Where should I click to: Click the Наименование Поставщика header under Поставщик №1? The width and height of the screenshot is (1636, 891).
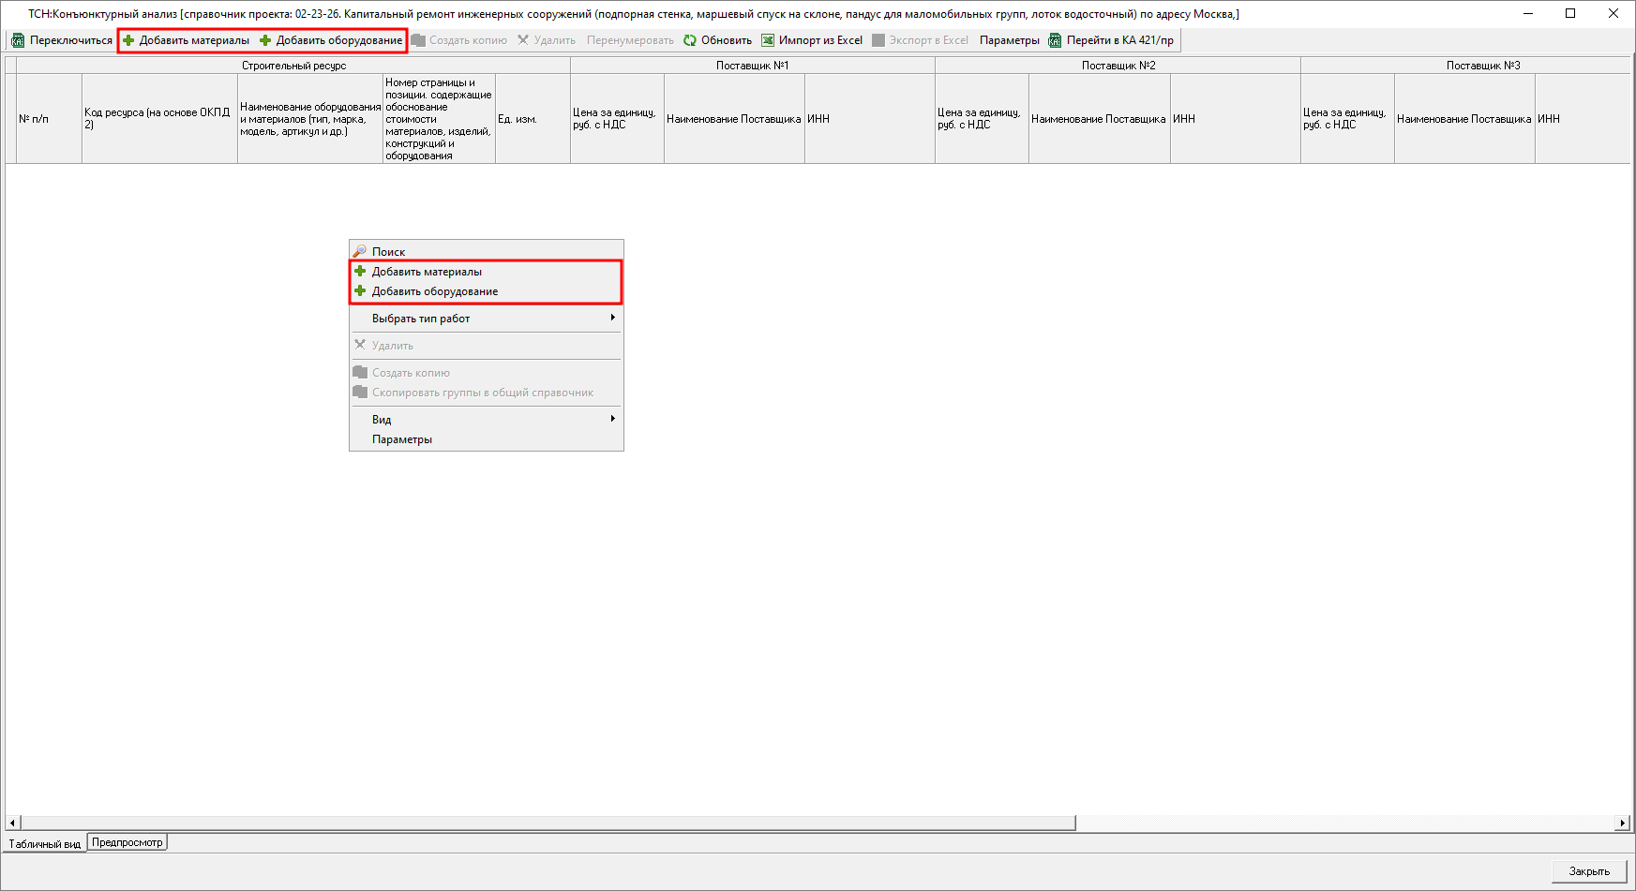click(733, 119)
